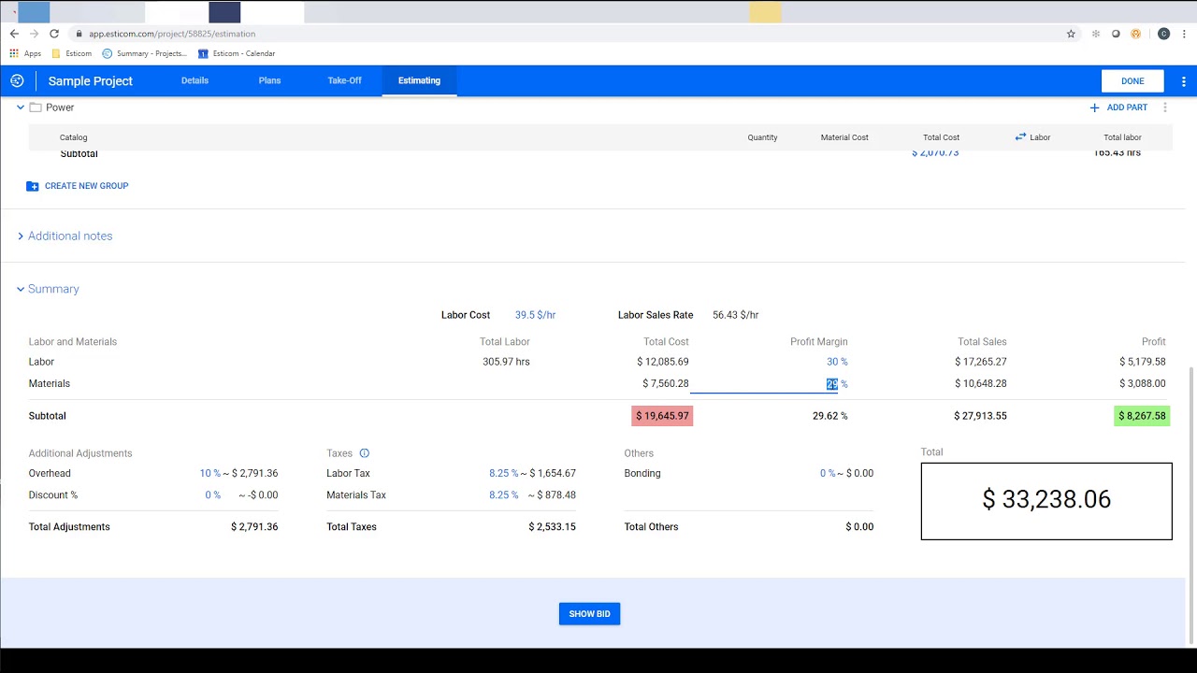Open Esticom - Calendar bookmark
This screenshot has height=673, width=1197.
[x=238, y=53]
